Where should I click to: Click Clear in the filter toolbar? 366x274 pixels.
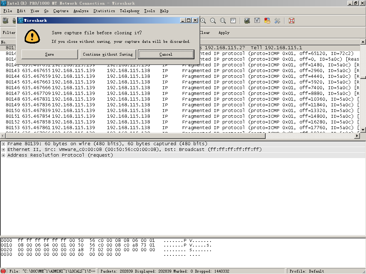(205, 32)
